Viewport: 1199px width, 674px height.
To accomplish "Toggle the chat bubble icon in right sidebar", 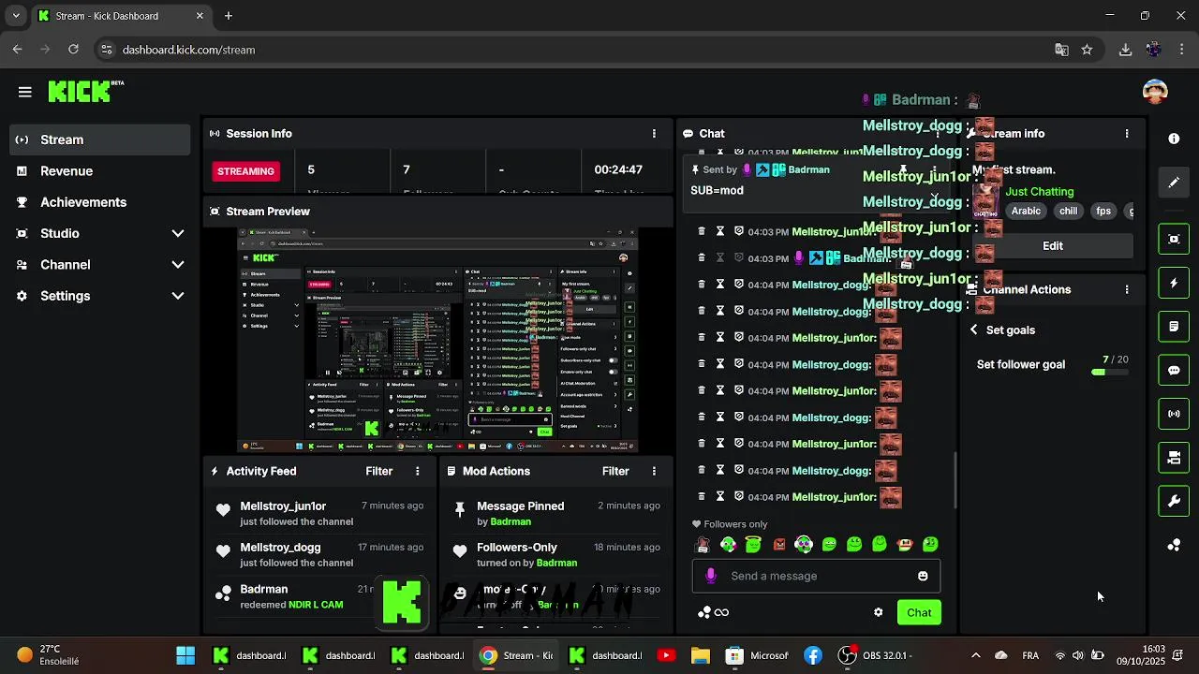I will pos(1174,370).
